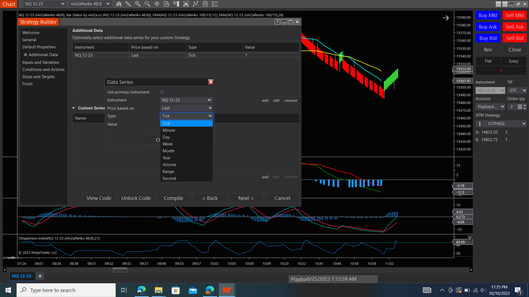Click the zoom out magnifier icon
Screen dimensions: 529x297
pos(147,4)
